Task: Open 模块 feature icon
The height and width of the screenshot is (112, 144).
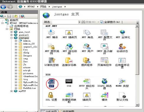Action: tap(104, 95)
